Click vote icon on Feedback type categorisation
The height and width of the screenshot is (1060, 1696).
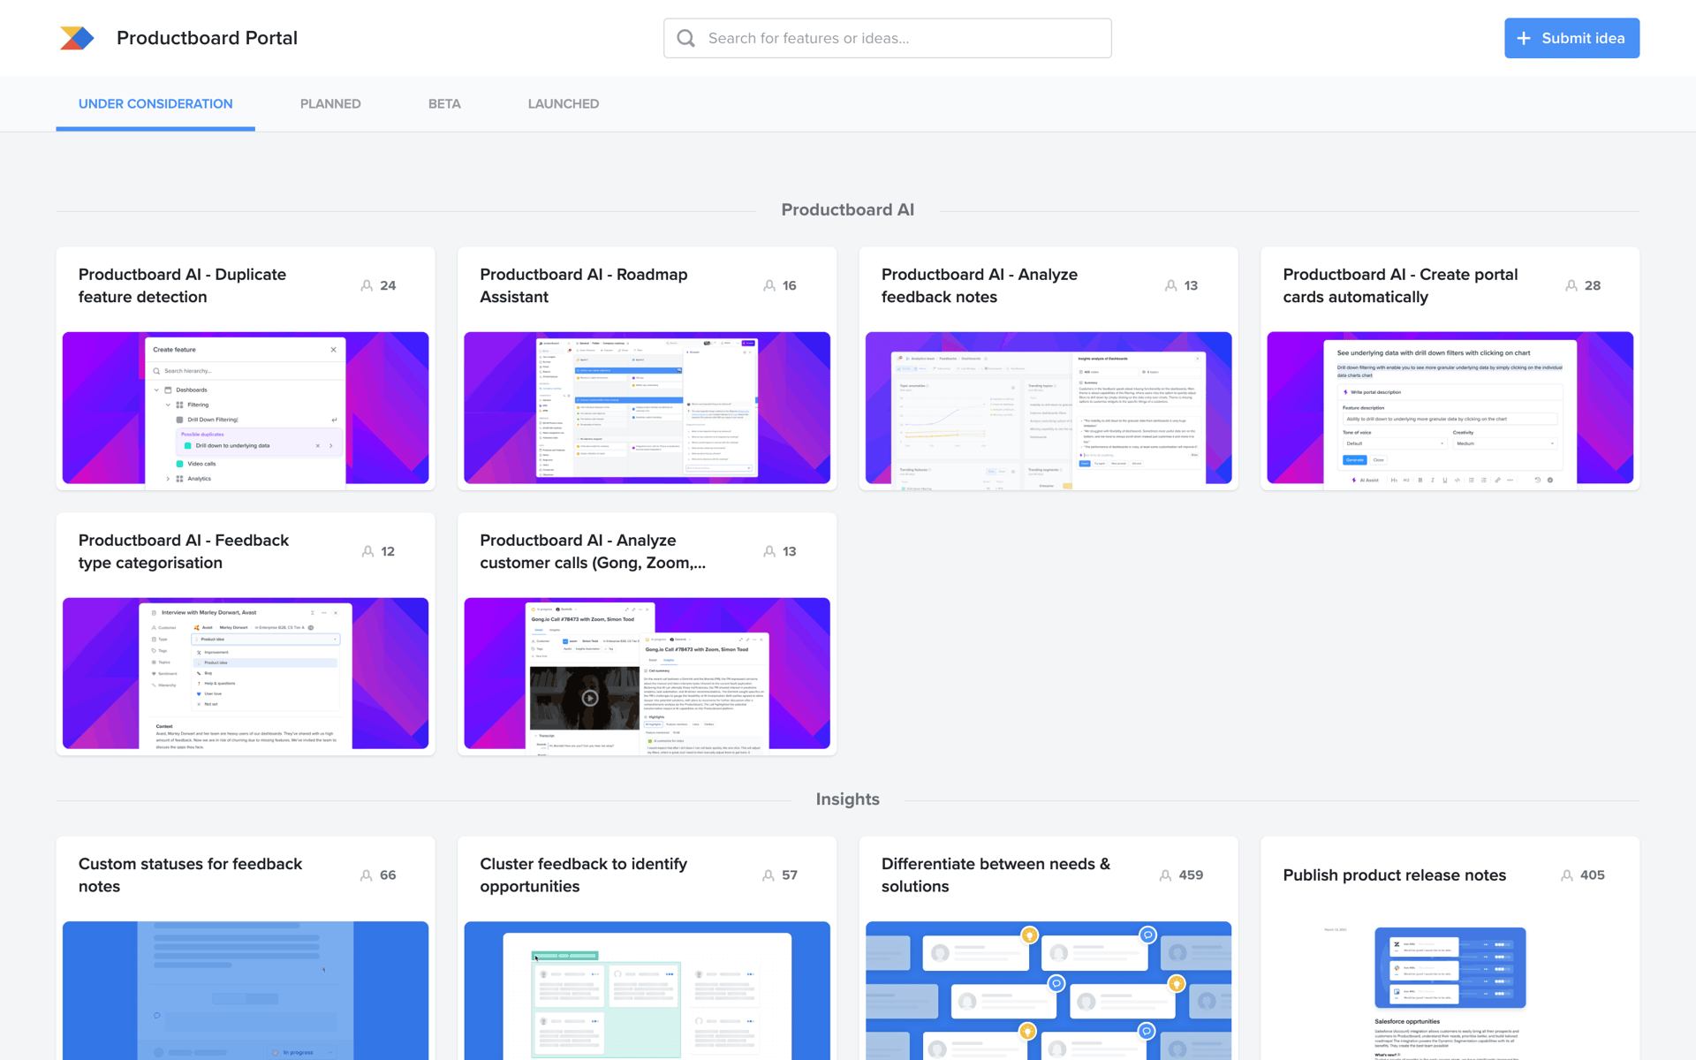coord(367,551)
